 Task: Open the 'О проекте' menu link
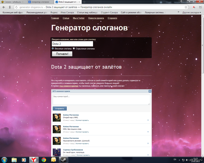[112, 18]
